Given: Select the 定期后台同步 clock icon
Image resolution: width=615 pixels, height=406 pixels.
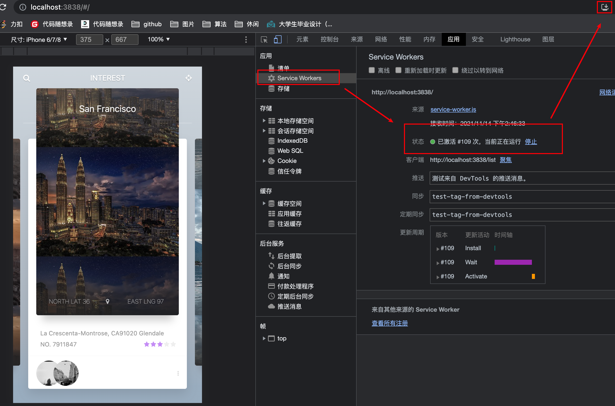Looking at the screenshot, I should [x=271, y=296].
